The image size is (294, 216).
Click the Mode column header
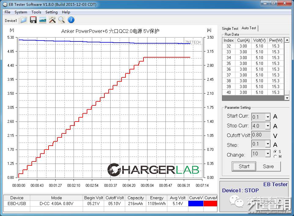(x=56, y=198)
